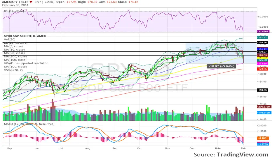Select the MACD (12, 26, close, 9, false, true) label
Image resolution: width=272 pixels, height=160 pixels.
(x=29, y=124)
